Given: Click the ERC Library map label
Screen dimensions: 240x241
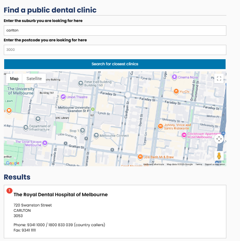Looking at the screenshot, I should click(x=62, y=118).
